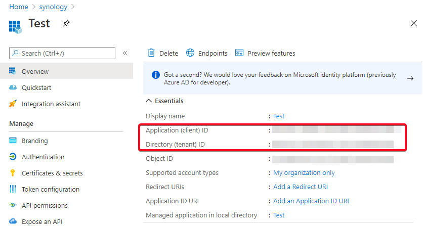Click the 'Manage' section heading

pyautogui.click(x=21, y=124)
